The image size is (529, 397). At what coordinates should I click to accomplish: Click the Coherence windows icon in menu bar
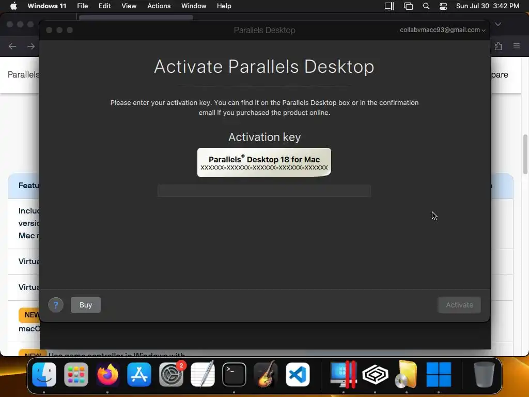pos(408,6)
